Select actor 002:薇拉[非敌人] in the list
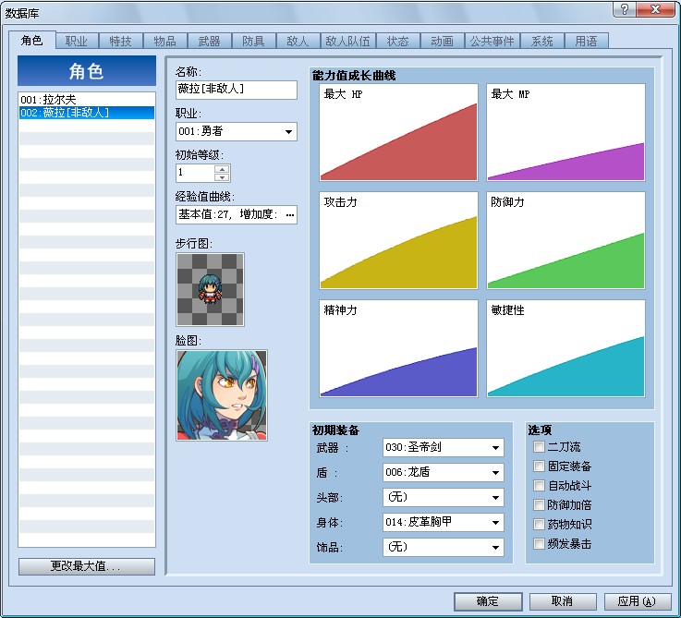Viewport: 681px width, 618px height. 87,113
